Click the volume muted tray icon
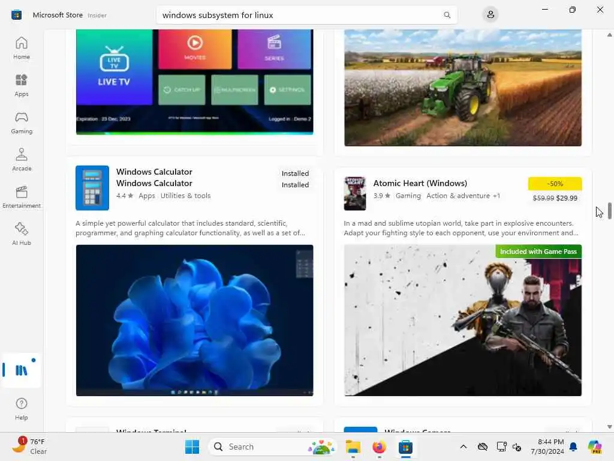The width and height of the screenshot is (614, 461). pos(517,447)
